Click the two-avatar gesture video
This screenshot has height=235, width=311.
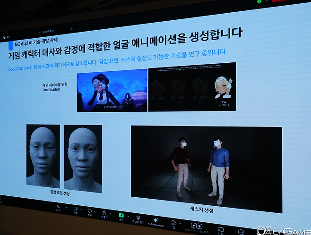point(207,170)
